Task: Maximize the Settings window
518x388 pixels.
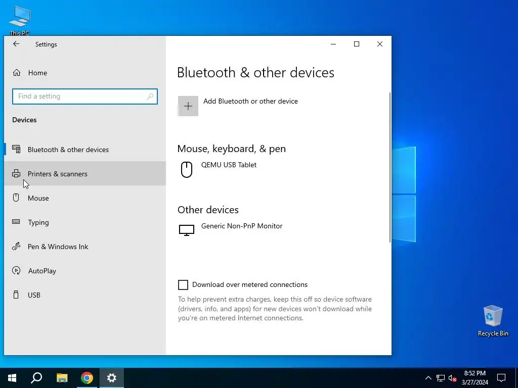Action: point(357,44)
